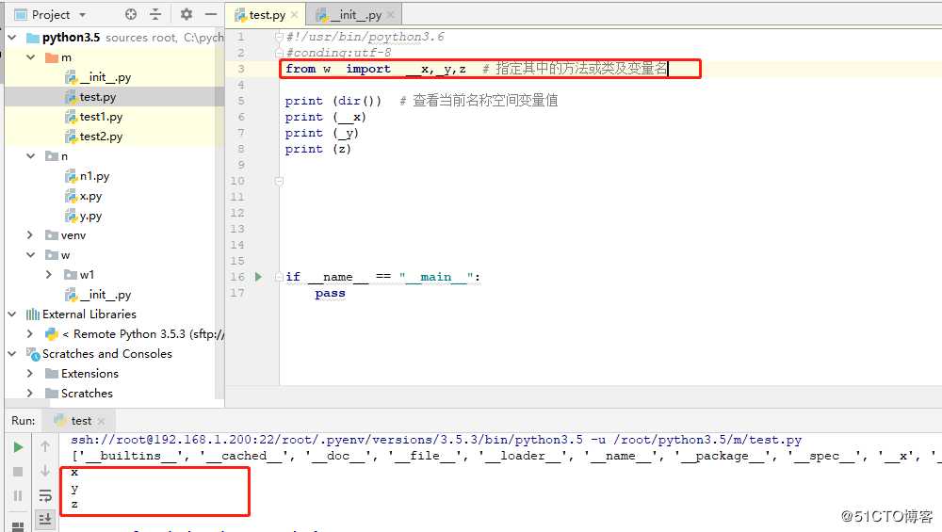This screenshot has height=532, width=942.
Task: Toggle scroll to end of console
Action: coord(45,519)
